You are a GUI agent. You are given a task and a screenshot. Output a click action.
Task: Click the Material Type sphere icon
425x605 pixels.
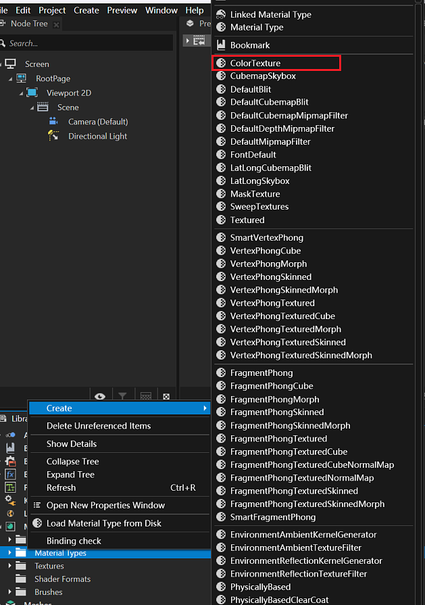click(x=221, y=28)
